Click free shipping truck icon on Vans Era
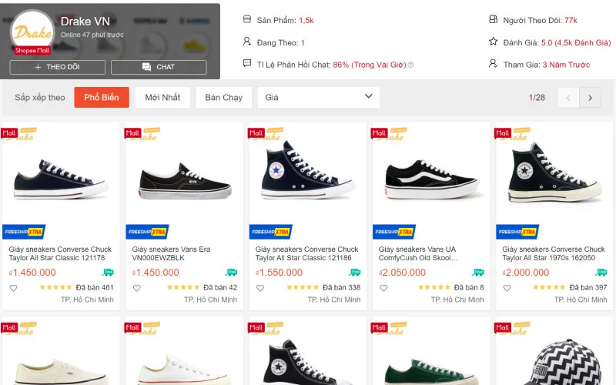 (x=231, y=273)
